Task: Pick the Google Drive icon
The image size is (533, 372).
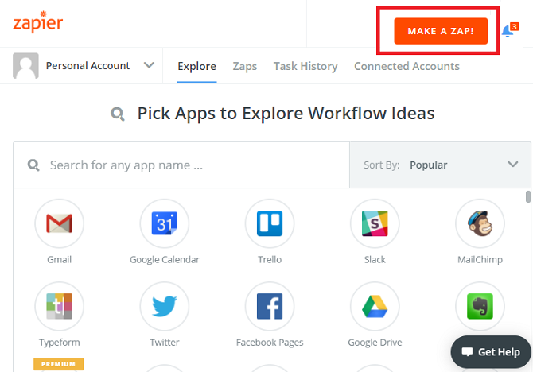Action: pyautogui.click(x=375, y=306)
